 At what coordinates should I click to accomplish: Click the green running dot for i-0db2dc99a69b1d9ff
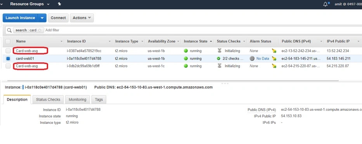point(186,66)
